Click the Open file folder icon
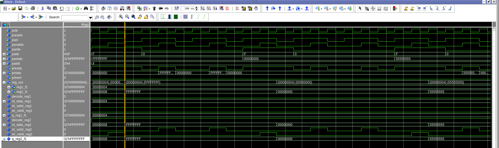The height and width of the screenshot is (148, 499). 14,9
